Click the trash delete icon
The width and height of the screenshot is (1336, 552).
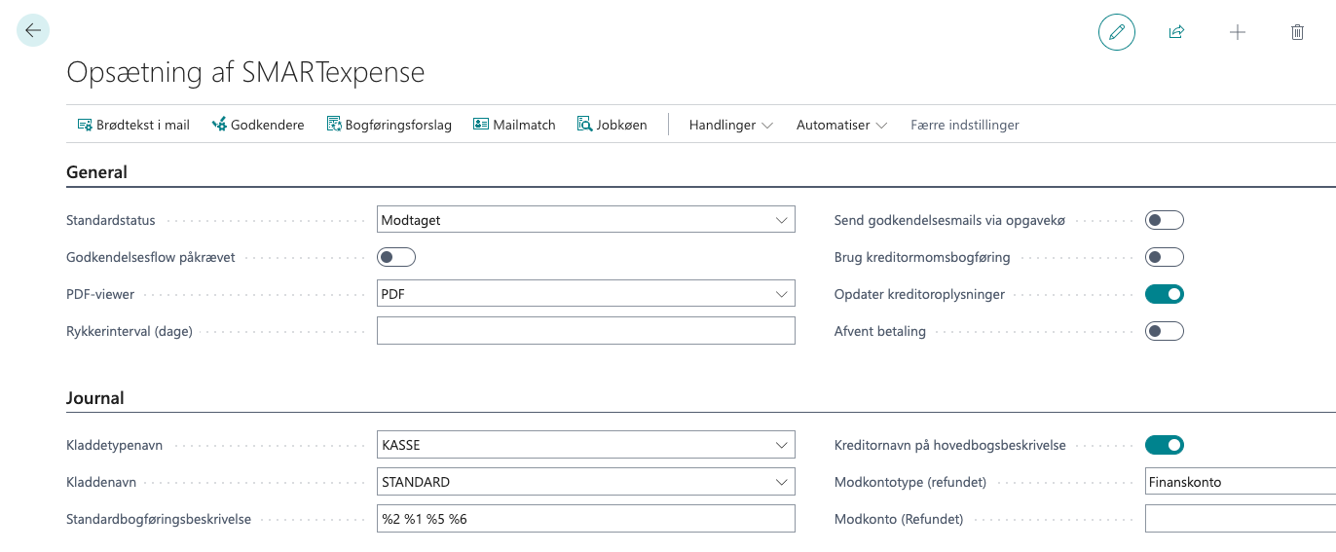[1297, 32]
